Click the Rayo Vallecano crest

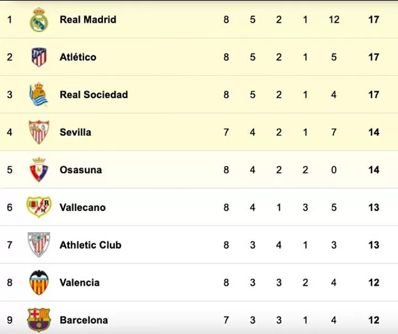[39, 207]
